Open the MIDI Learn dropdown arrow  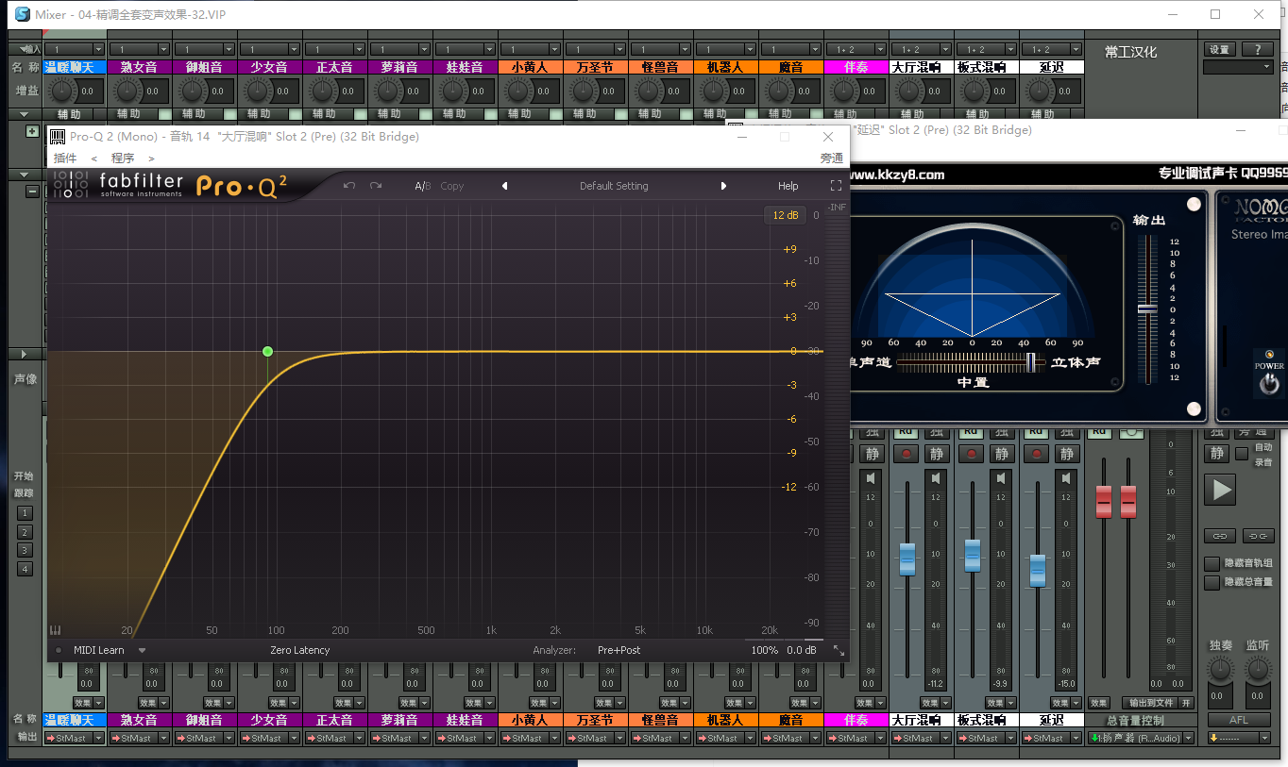pyautogui.click(x=142, y=650)
